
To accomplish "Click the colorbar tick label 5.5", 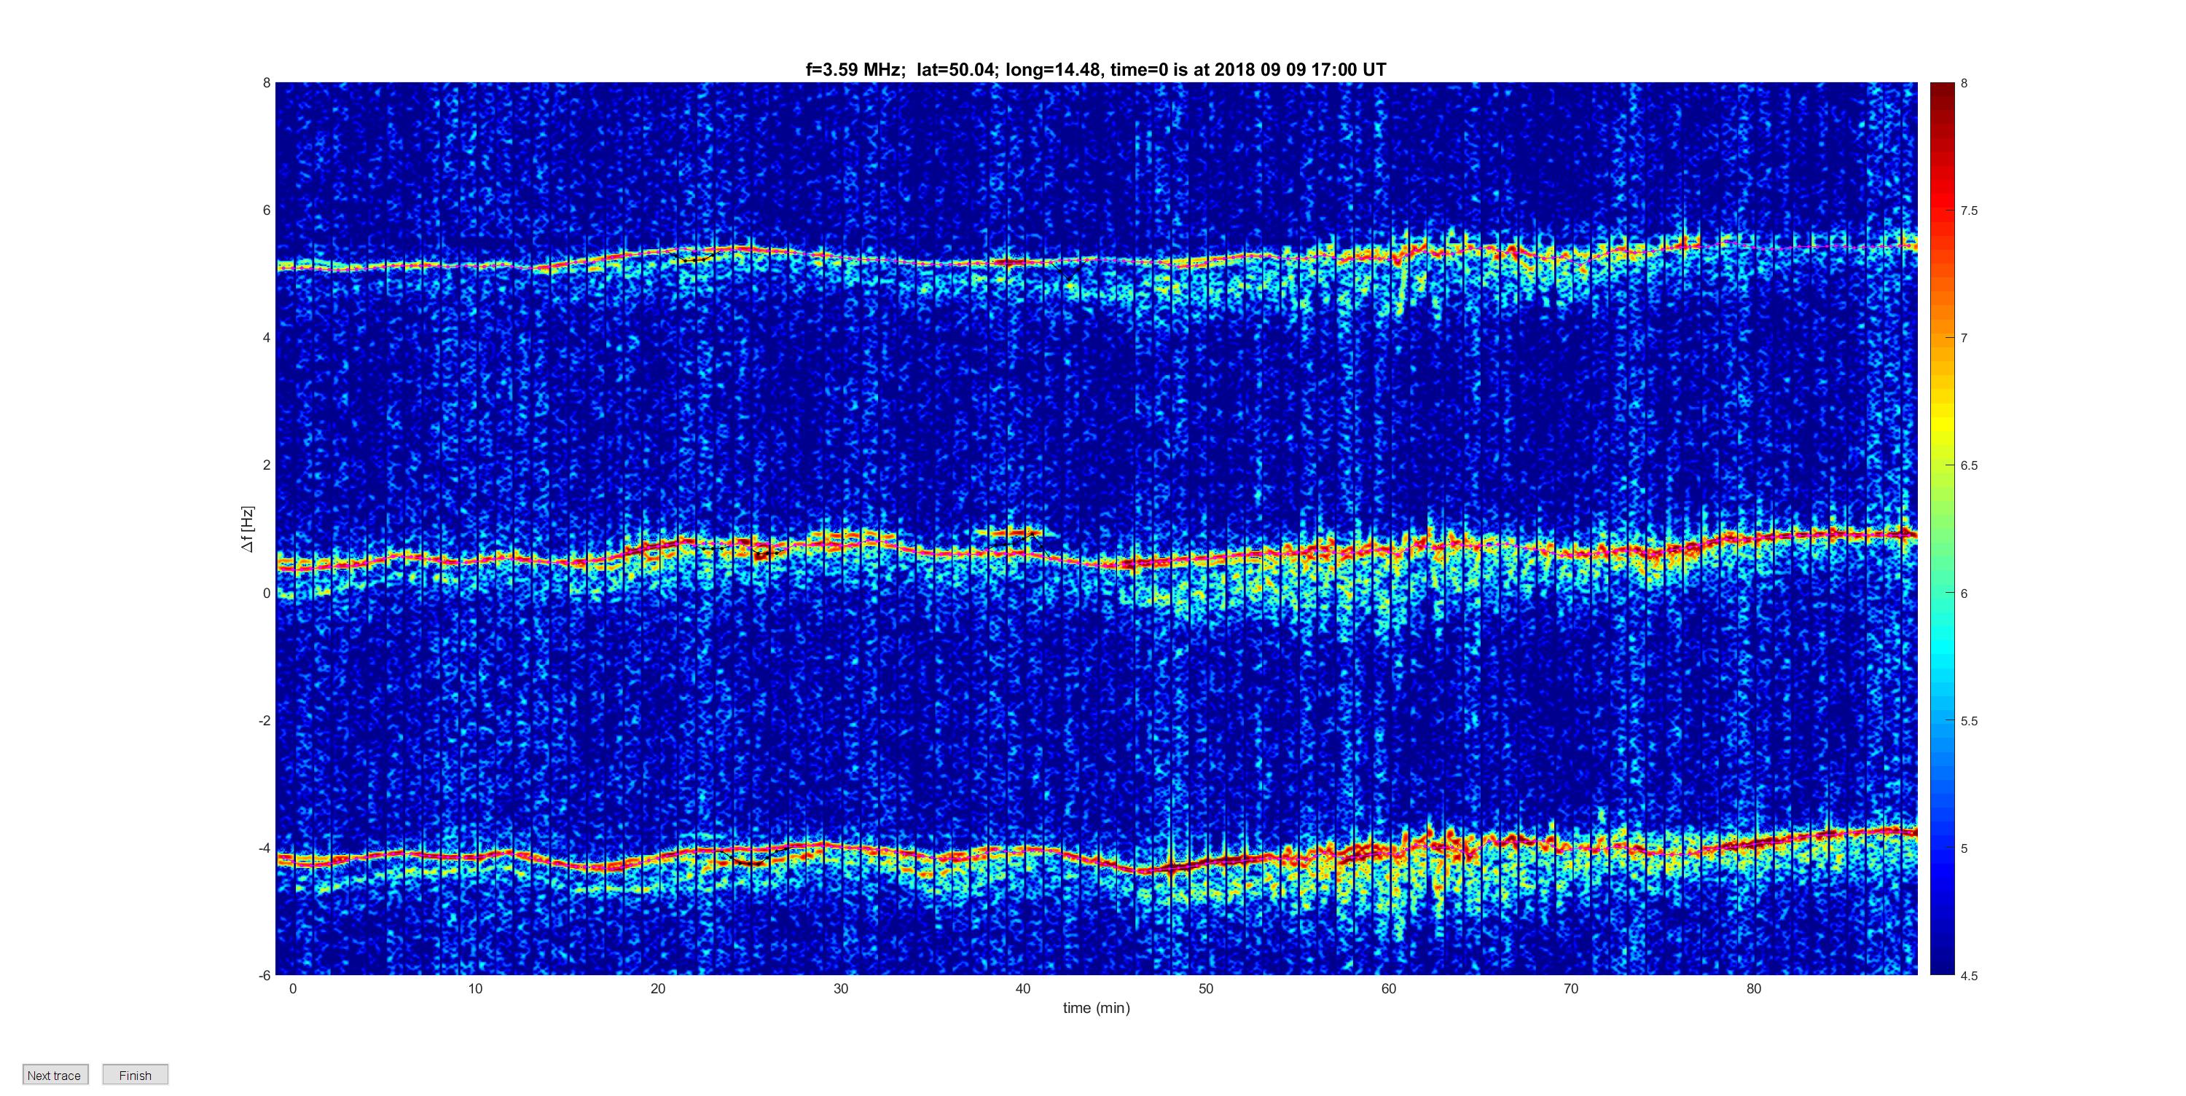I will click(1969, 721).
